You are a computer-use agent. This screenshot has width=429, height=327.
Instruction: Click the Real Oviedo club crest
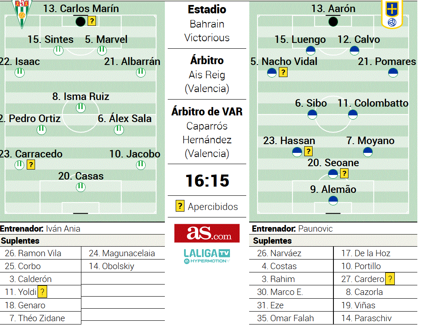pos(392,14)
